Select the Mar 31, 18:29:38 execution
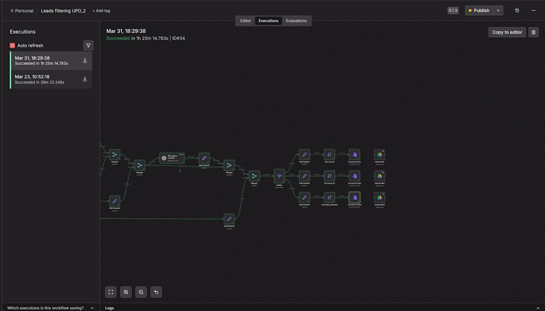The width and height of the screenshot is (545, 311). click(51, 60)
